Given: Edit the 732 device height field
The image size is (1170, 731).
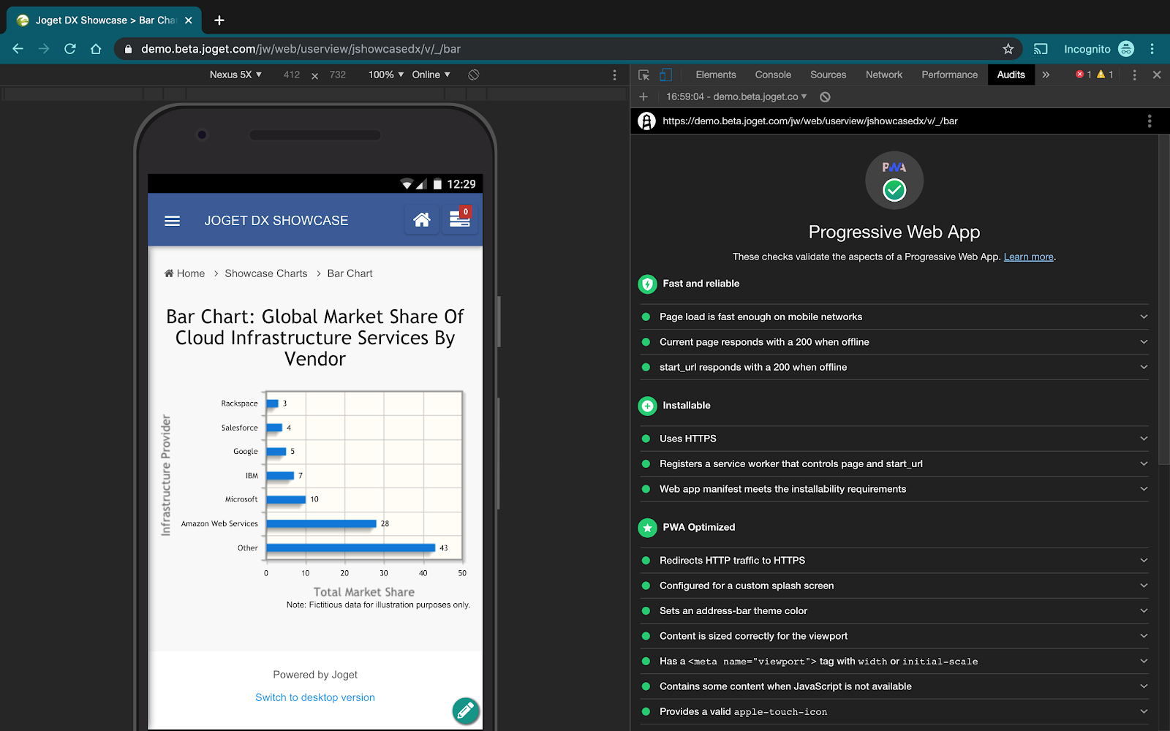Looking at the screenshot, I should coord(338,75).
